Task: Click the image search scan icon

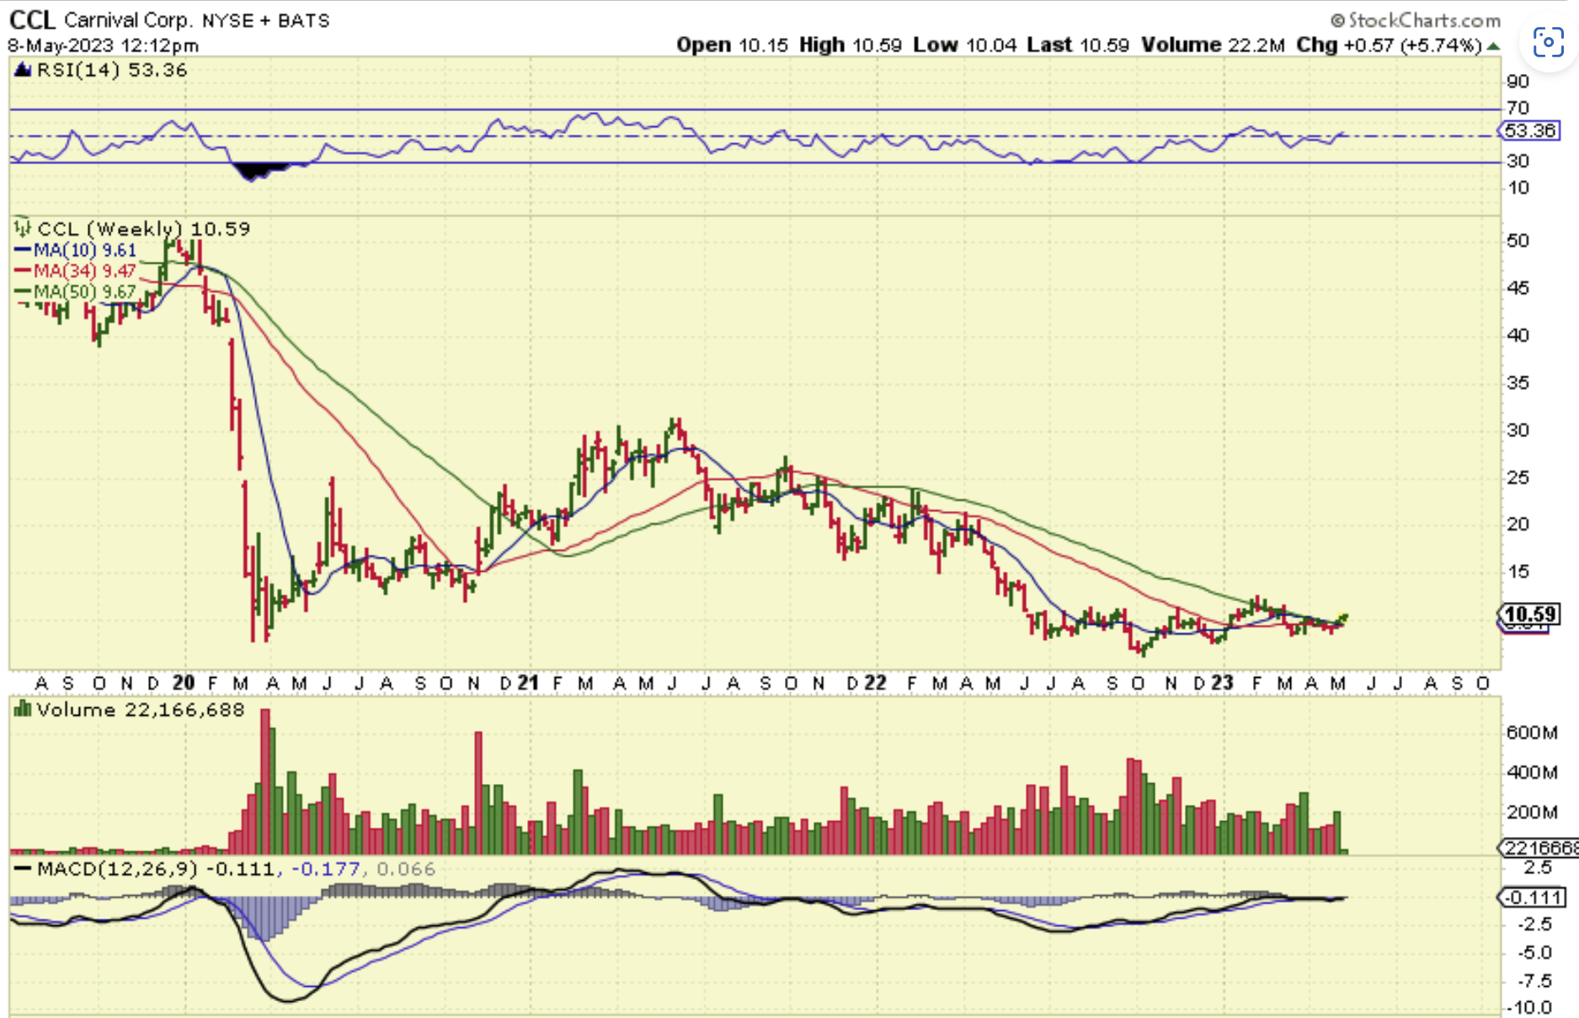Action: pyautogui.click(x=1548, y=41)
